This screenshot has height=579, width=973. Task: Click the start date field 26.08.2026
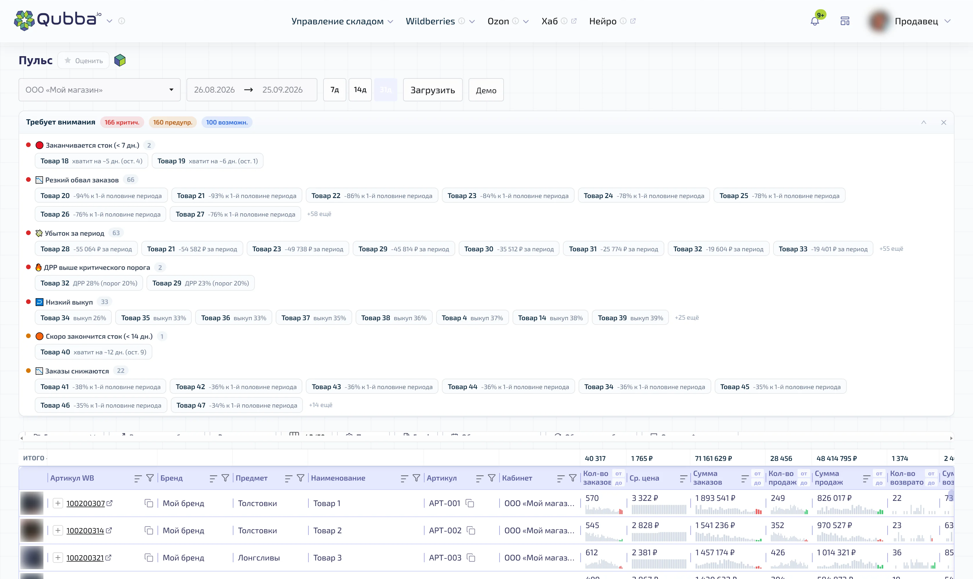pos(214,90)
